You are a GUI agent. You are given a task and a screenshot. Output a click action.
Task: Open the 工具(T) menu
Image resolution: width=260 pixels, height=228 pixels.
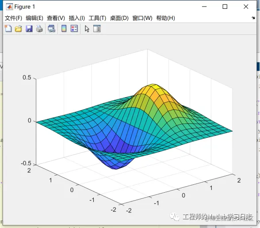coord(97,18)
